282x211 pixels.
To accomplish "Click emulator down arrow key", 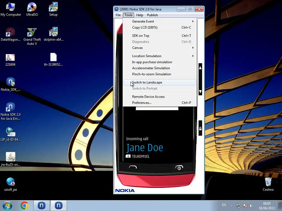I will click(200, 92).
